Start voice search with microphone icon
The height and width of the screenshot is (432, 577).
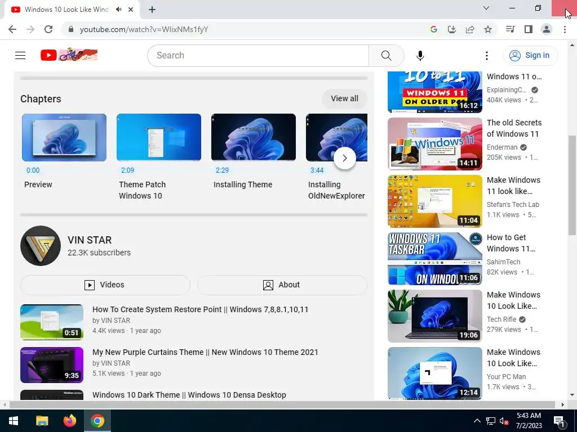[x=420, y=56]
